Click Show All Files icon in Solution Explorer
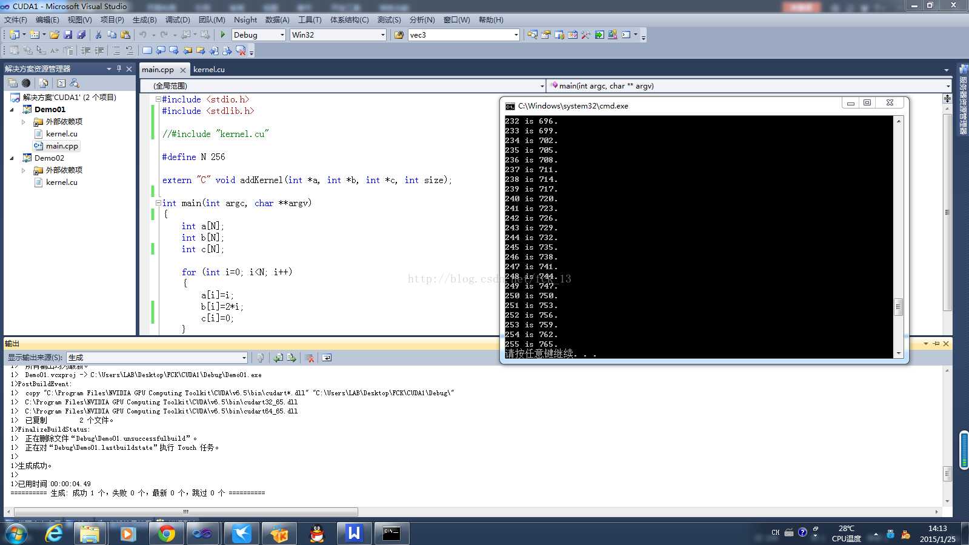Viewport: 969px width, 545px height. click(x=44, y=83)
